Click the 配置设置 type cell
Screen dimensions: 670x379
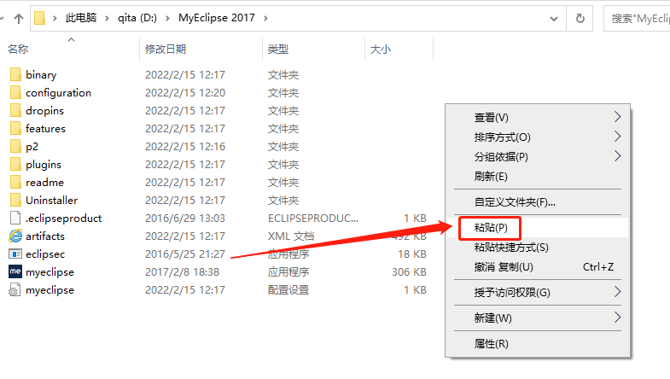(288, 290)
